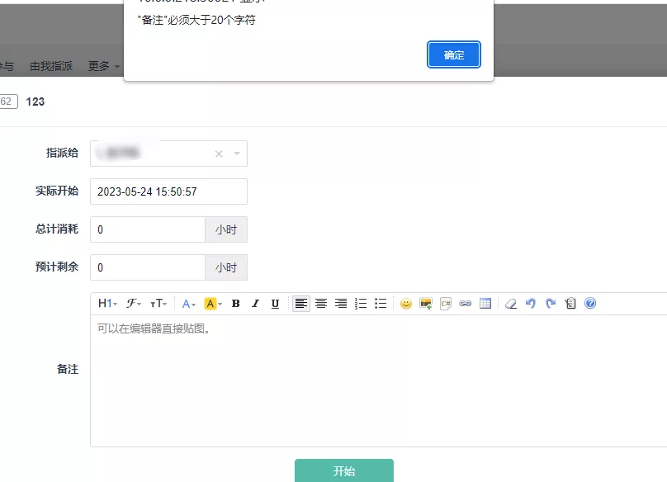667x482 pixels.
Task: Insert an image via toolbar
Action: pos(426,304)
